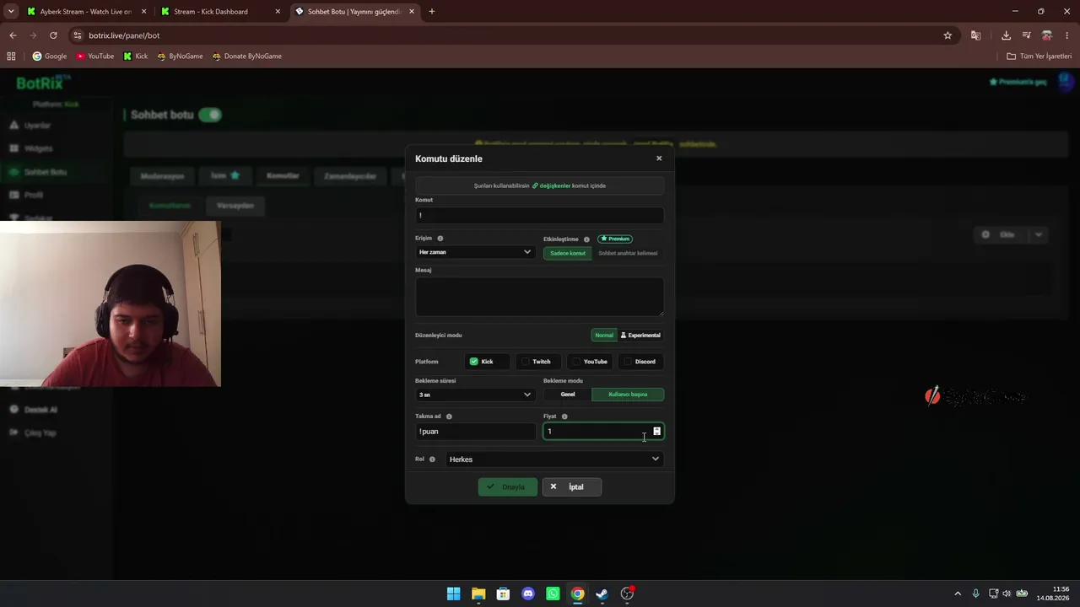1080x607 pixels.
Task: Open Steam from the taskbar
Action: pos(602,594)
